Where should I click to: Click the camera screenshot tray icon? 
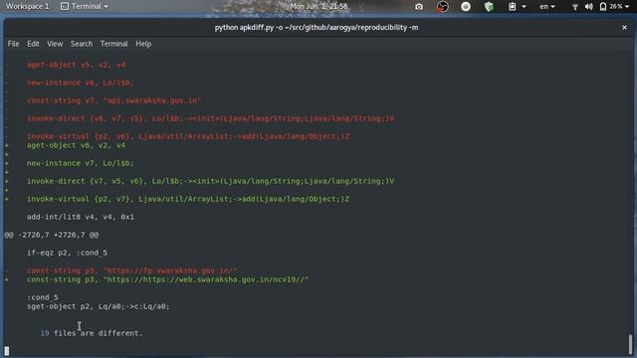pos(419,7)
